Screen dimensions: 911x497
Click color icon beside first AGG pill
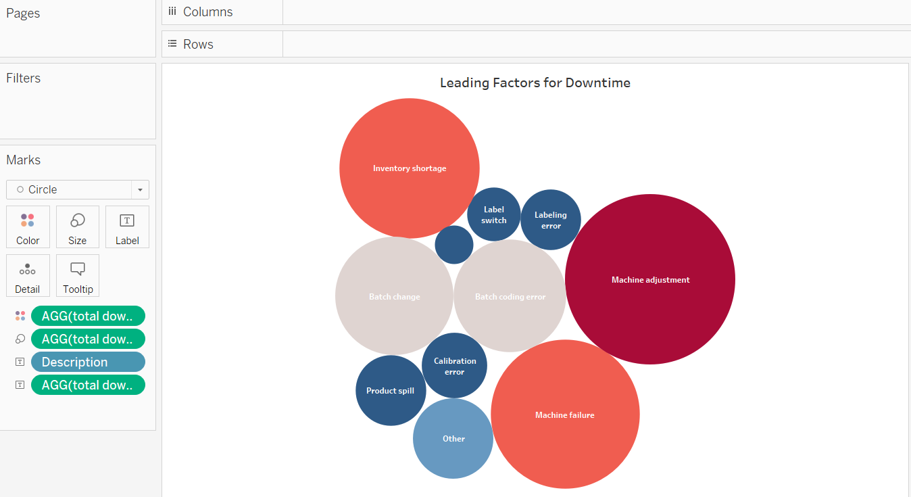pos(20,316)
